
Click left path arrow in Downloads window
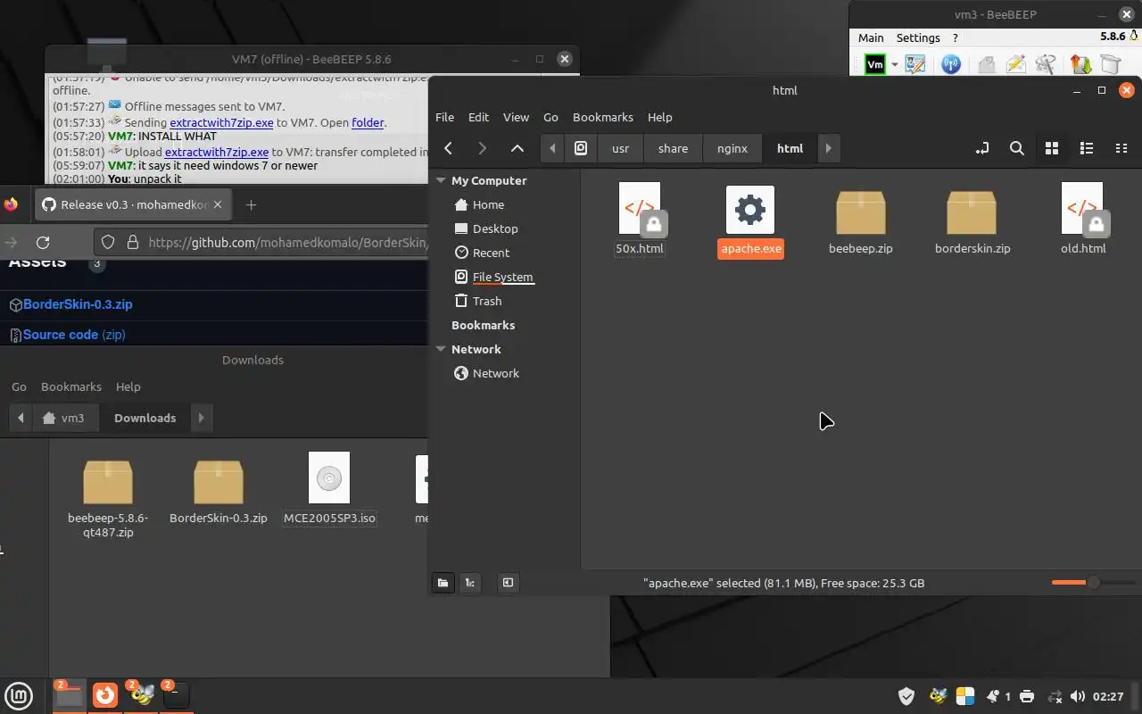pyautogui.click(x=21, y=418)
